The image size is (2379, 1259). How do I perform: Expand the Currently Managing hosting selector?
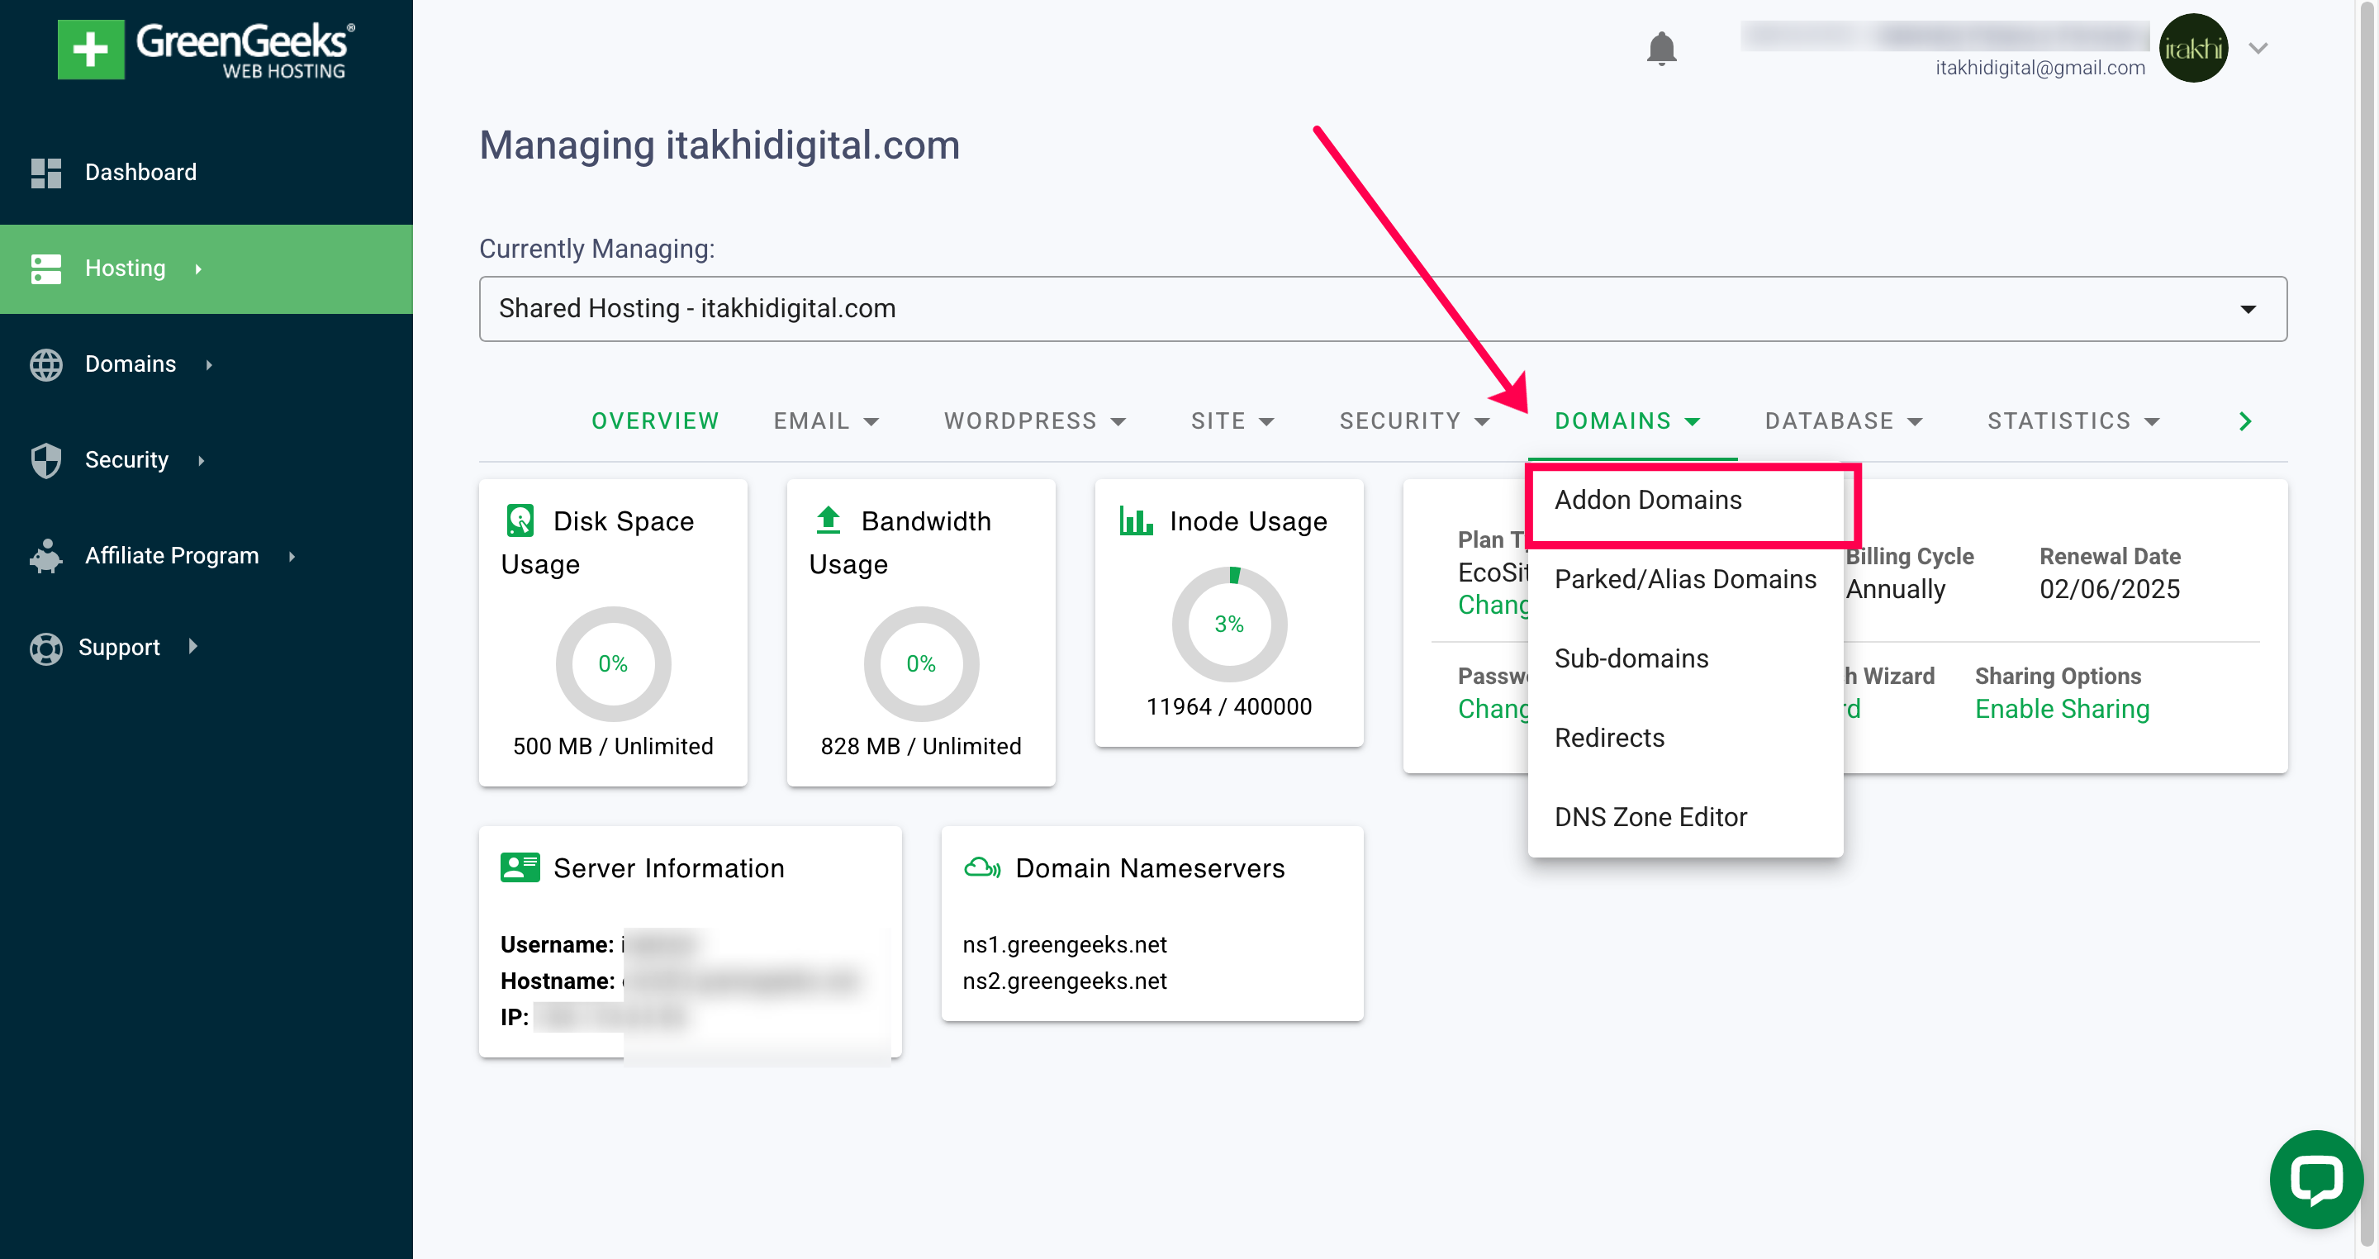(2249, 308)
